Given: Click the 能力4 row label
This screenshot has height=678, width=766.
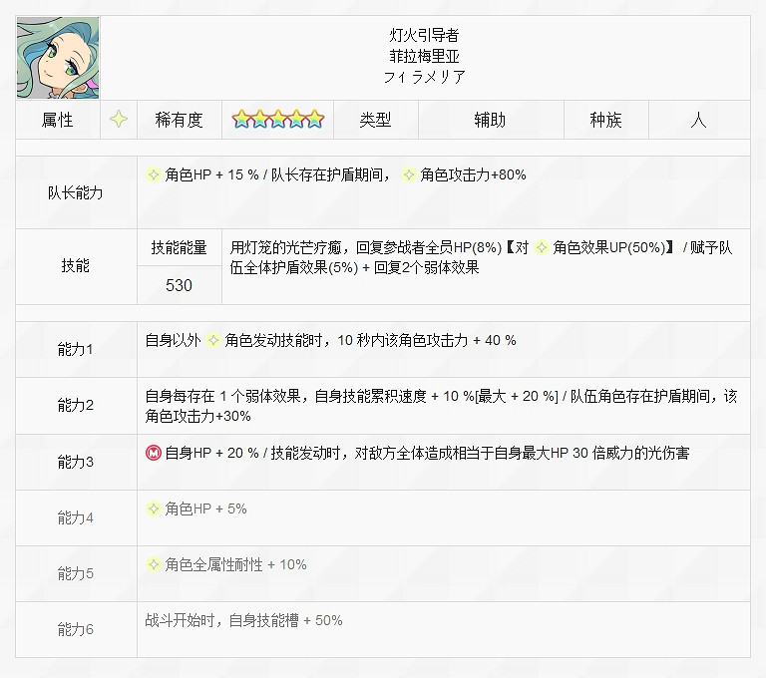Looking at the screenshot, I should (76, 517).
